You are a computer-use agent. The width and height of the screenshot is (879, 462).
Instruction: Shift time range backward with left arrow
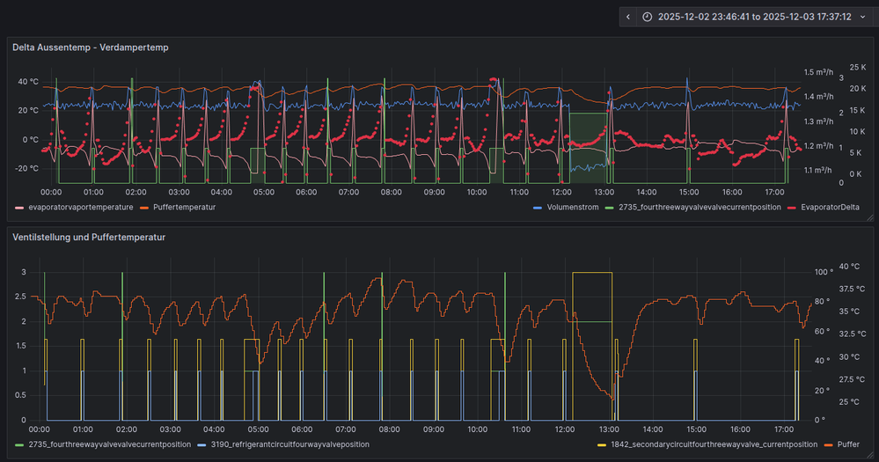pyautogui.click(x=627, y=17)
